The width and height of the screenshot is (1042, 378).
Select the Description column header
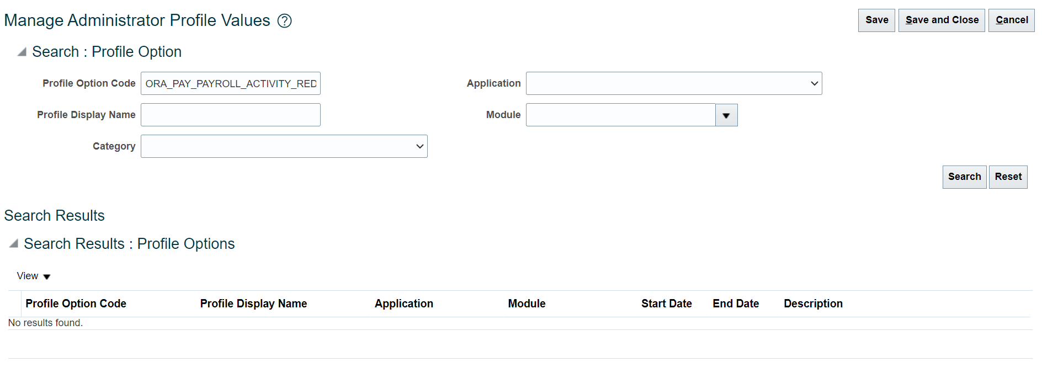(813, 304)
